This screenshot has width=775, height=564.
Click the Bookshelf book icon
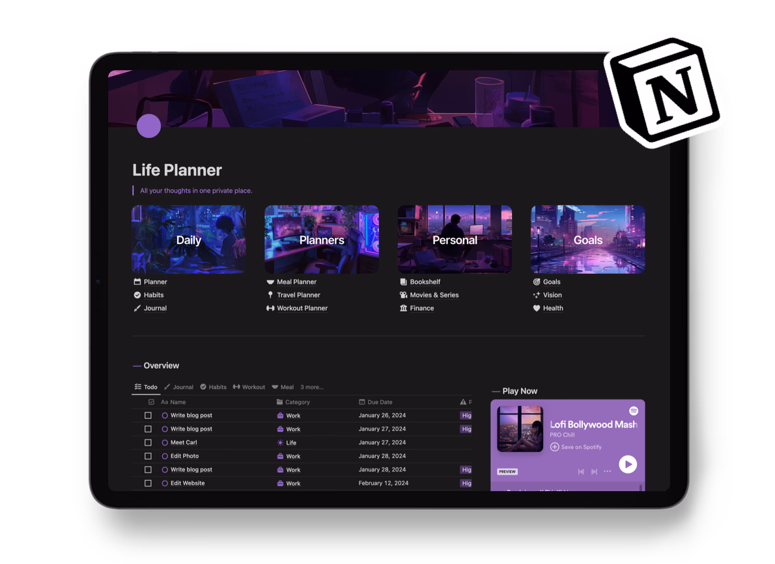(403, 282)
